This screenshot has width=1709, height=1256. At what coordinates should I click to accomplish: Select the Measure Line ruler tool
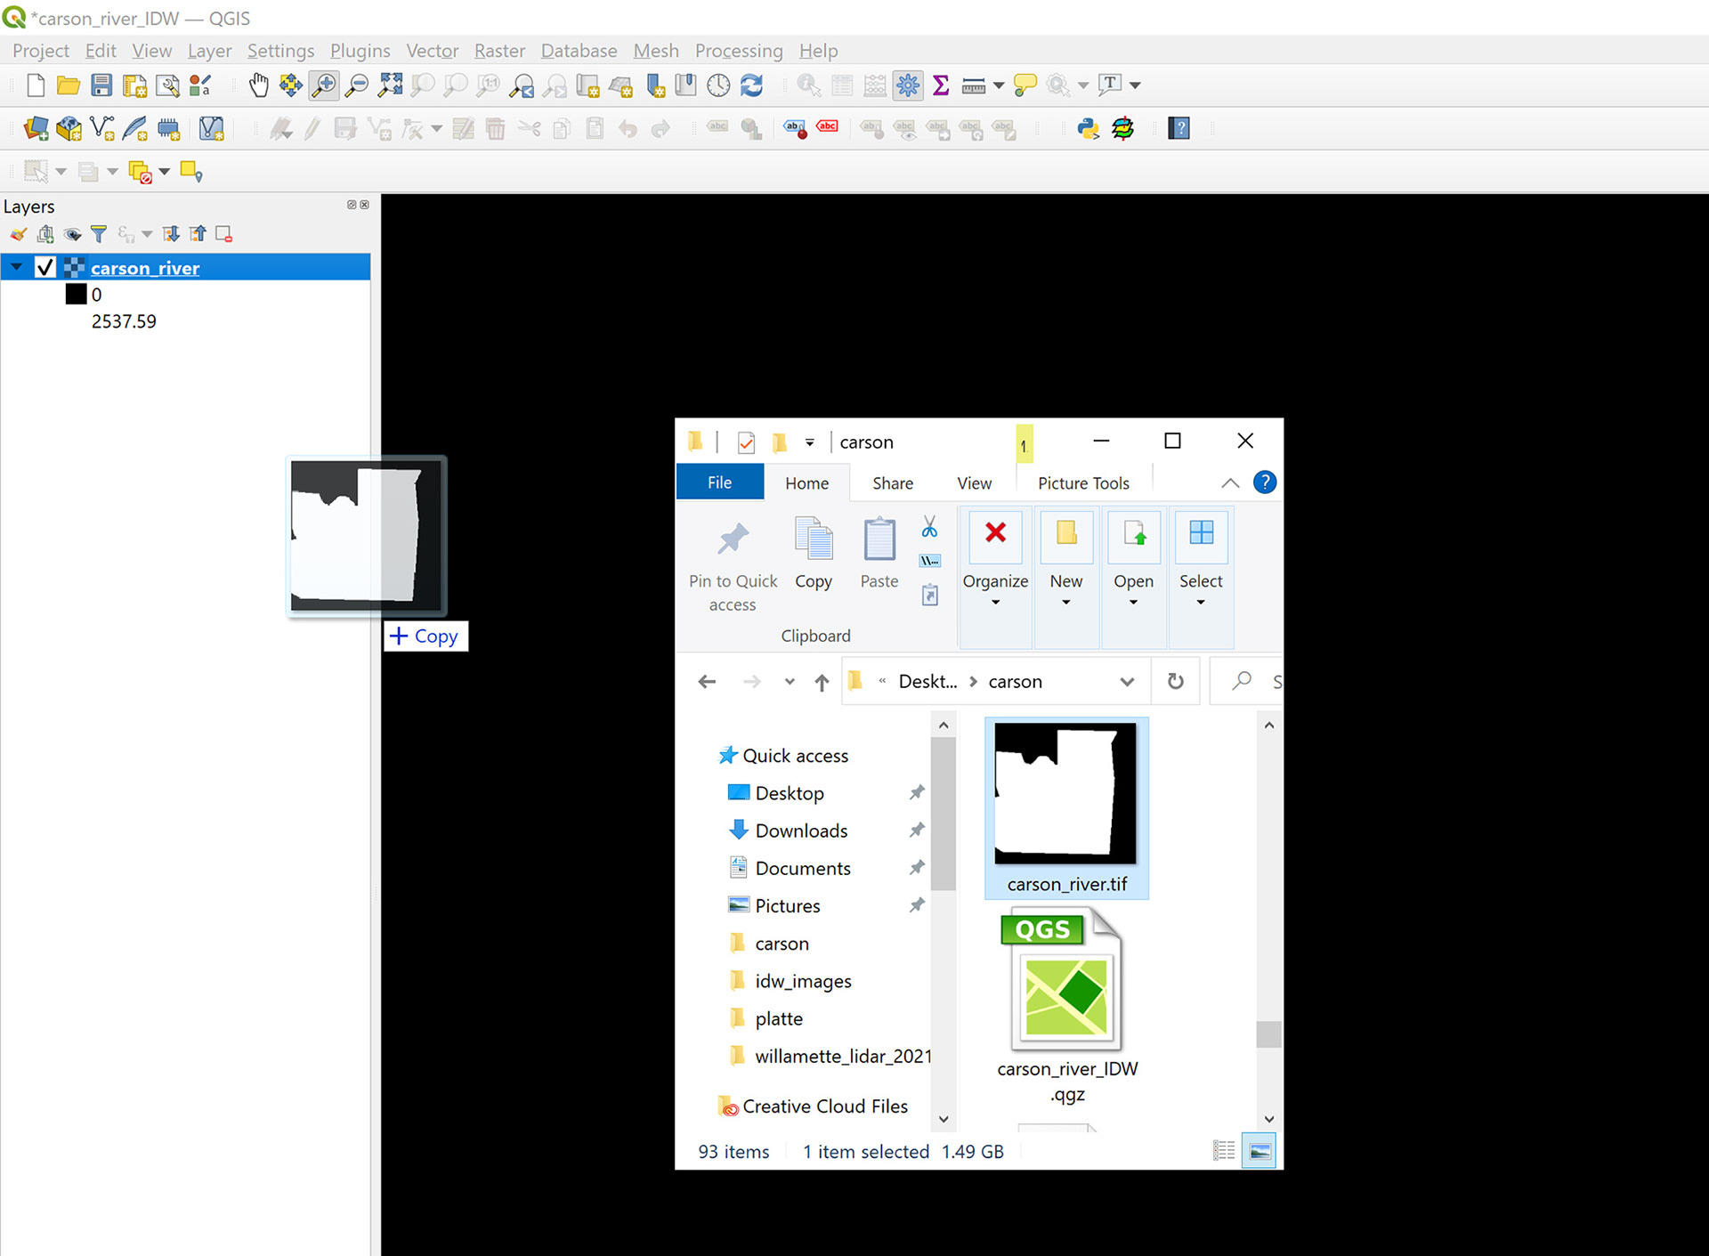974,85
